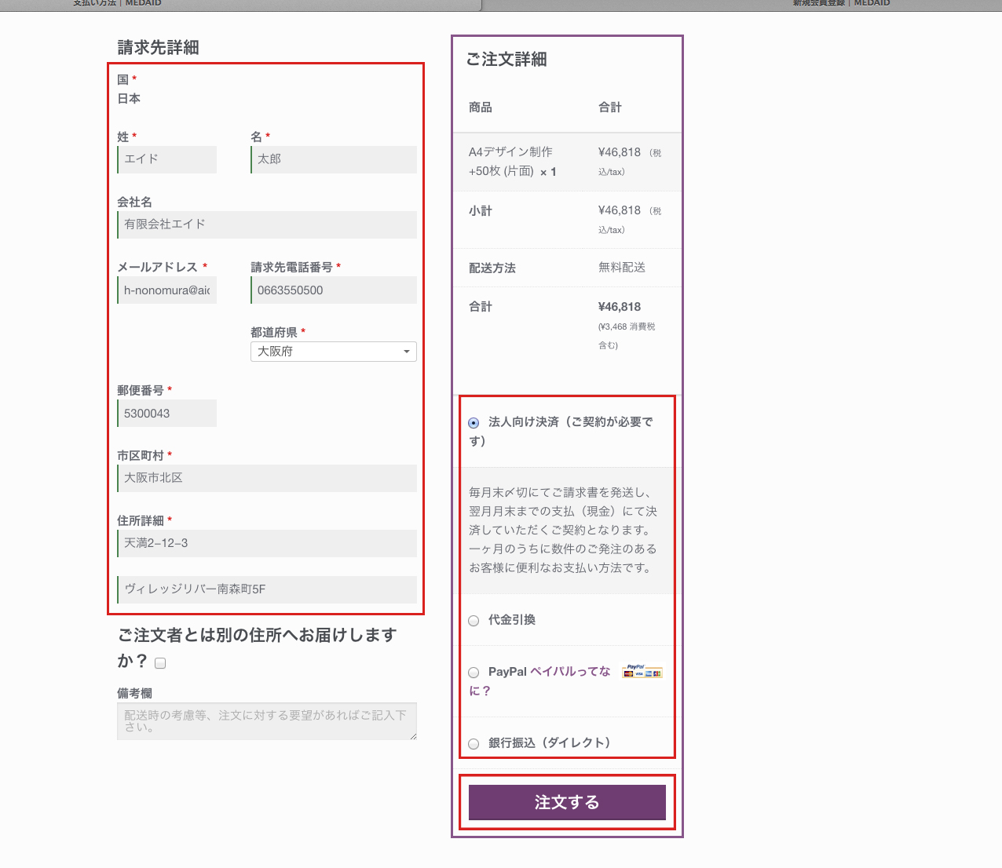Click the 名 first-name field containing 太郎
Viewport: 1002px width, 868px height.
tap(333, 159)
